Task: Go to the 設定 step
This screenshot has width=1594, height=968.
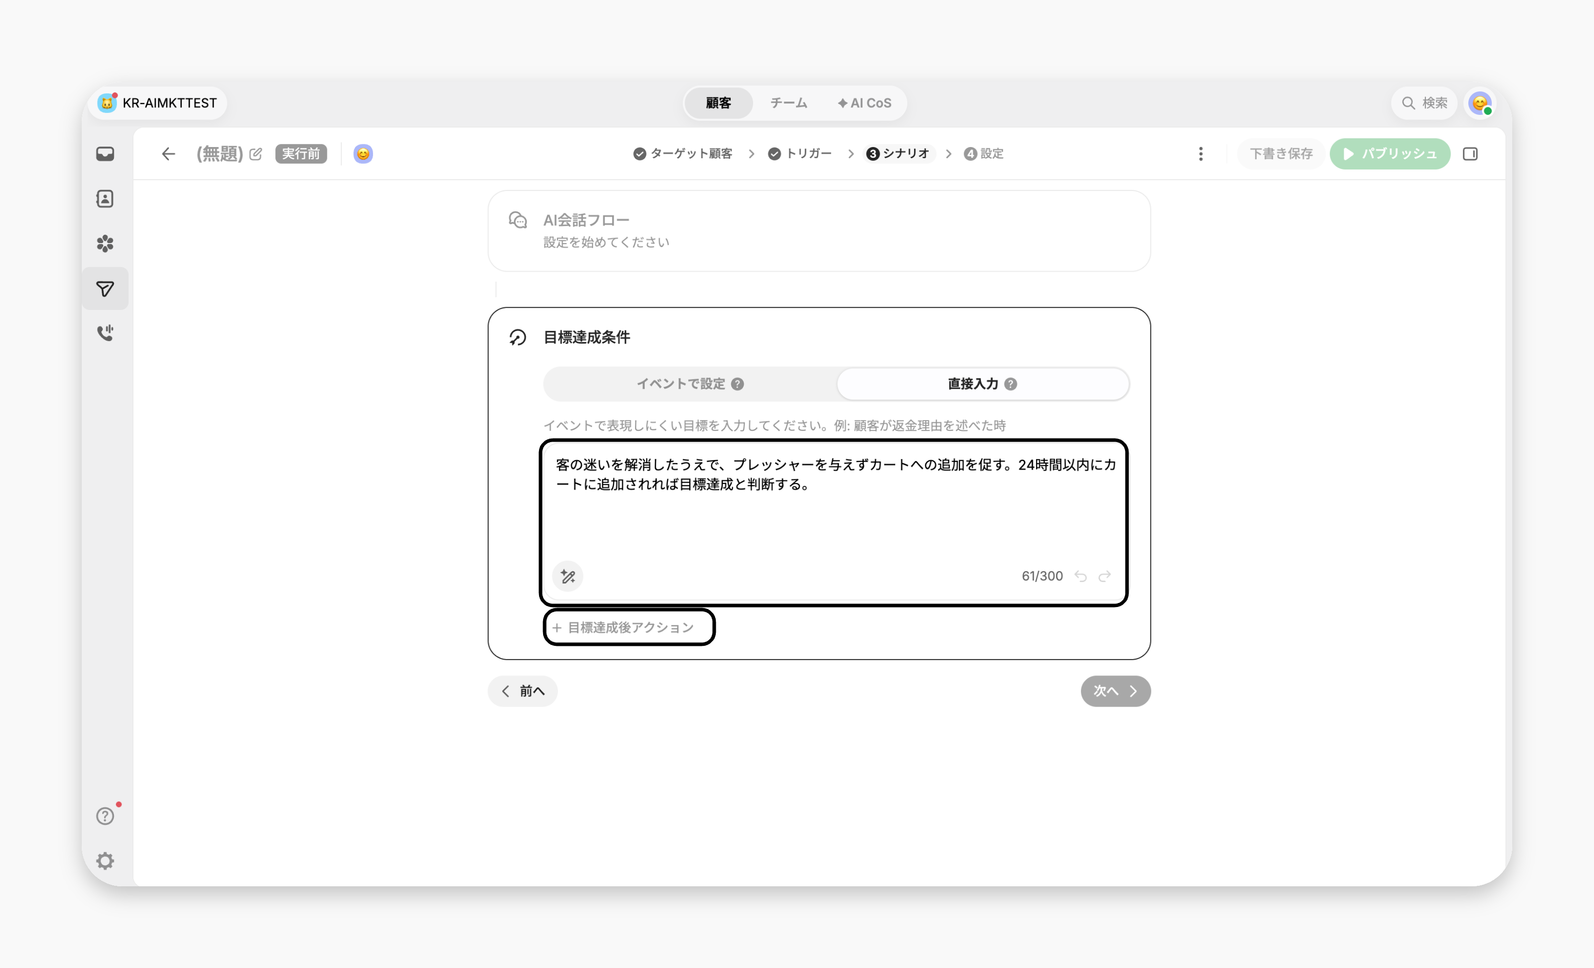Action: pos(984,154)
